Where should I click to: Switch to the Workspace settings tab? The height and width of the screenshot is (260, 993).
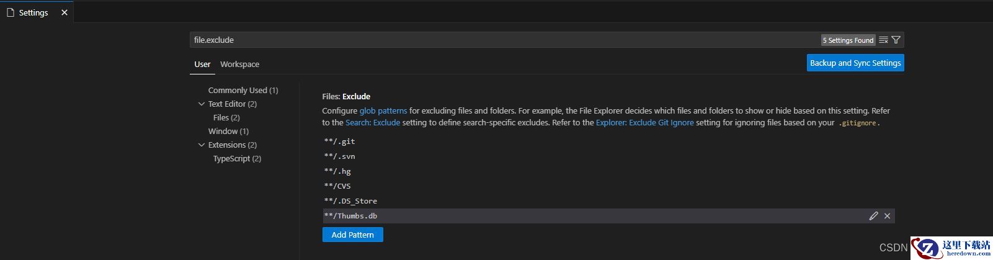coord(239,64)
